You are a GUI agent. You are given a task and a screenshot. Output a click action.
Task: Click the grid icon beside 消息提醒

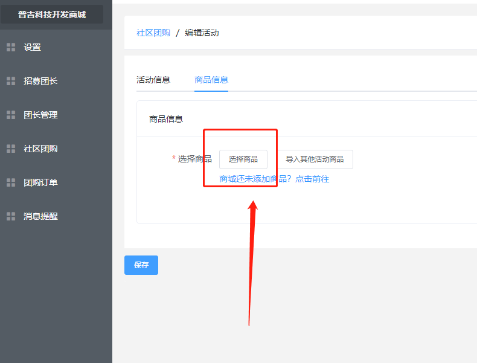[x=11, y=216]
